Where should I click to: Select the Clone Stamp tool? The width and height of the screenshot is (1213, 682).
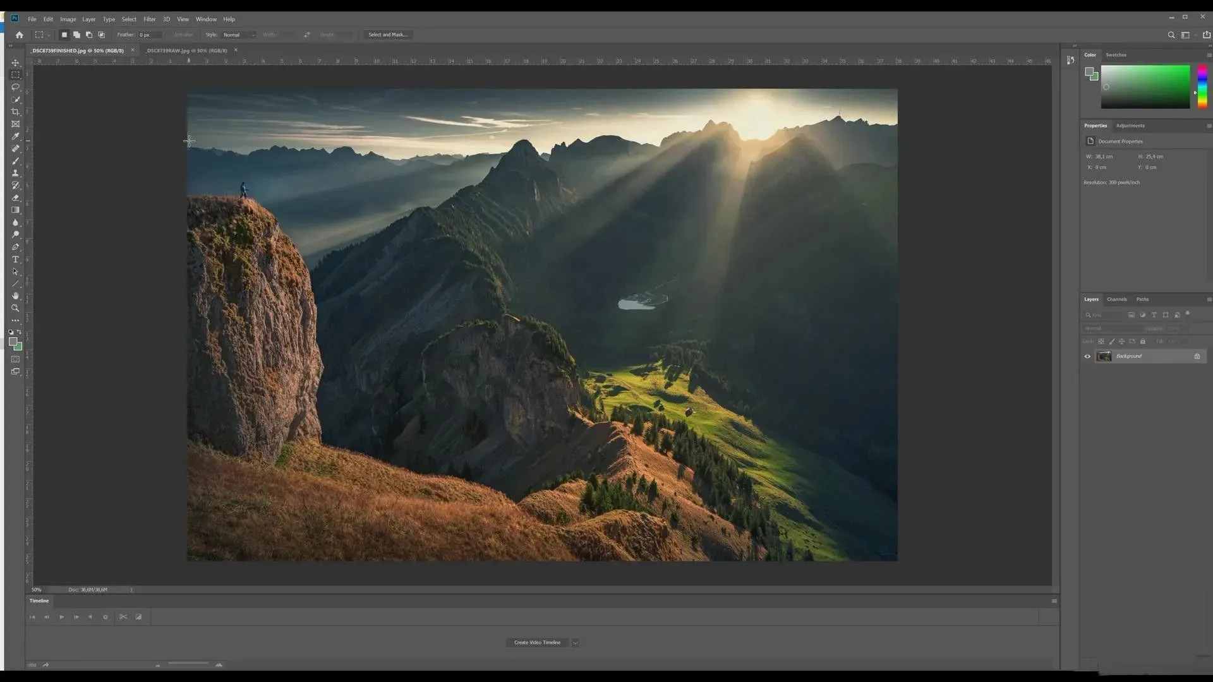click(15, 173)
